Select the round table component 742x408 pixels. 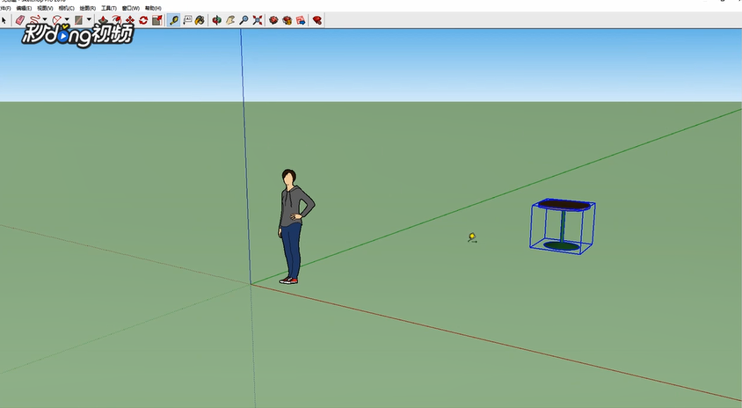coord(563,226)
